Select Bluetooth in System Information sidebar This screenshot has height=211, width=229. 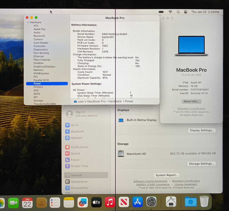coord(39,36)
